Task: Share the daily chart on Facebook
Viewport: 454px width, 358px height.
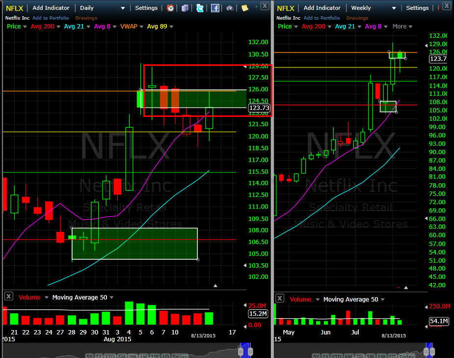Action: coord(215,8)
